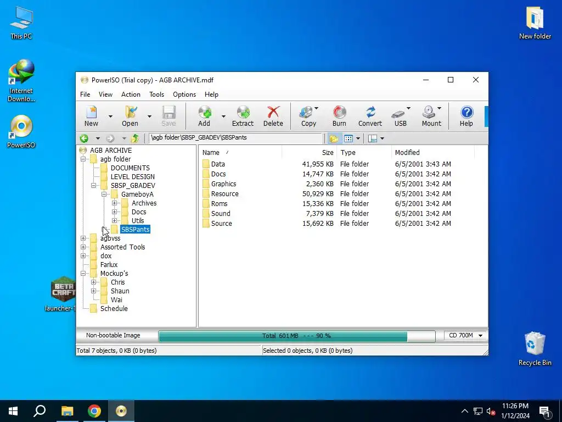Click the New image toolbar icon
The image size is (562, 422).
pos(92,116)
